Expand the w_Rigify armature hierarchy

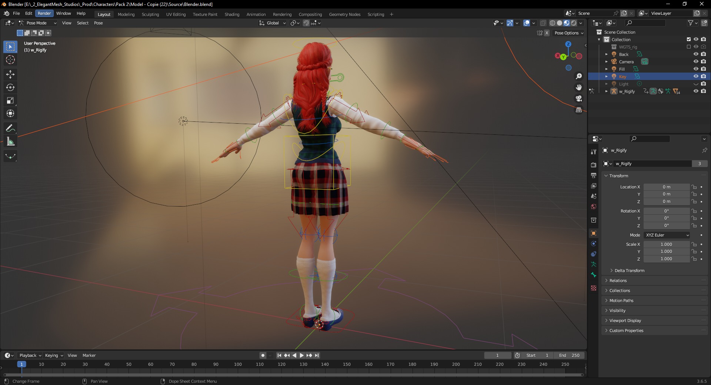tap(607, 91)
